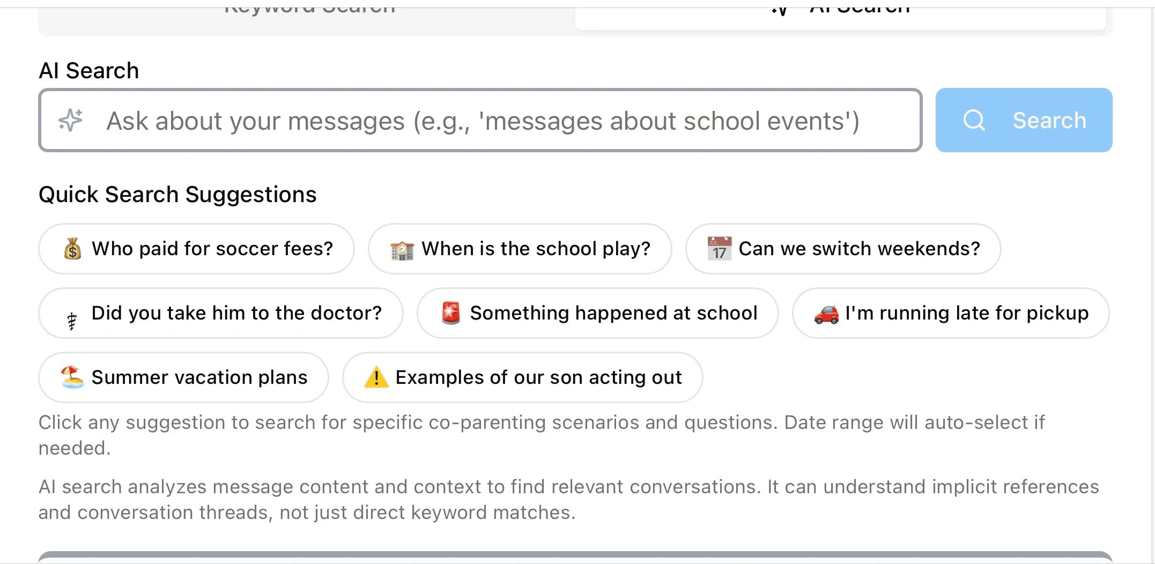The image size is (1155, 564).
Task: Click the yellow warning triangle icon
Action: pos(376,377)
